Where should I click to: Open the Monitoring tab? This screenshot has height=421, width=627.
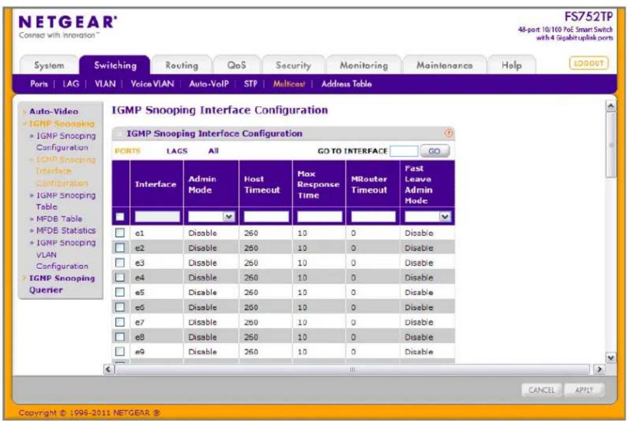point(364,65)
